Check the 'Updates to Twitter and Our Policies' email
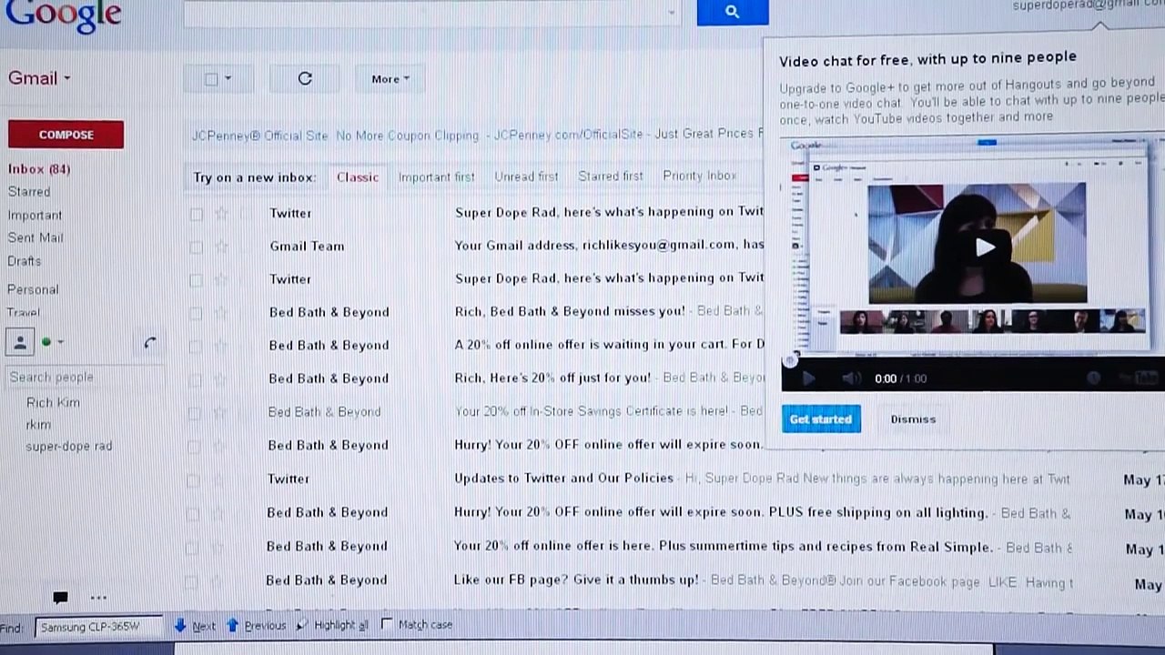 click(x=193, y=479)
